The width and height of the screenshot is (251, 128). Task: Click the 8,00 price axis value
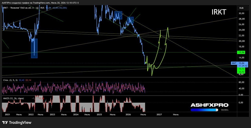point(241,74)
